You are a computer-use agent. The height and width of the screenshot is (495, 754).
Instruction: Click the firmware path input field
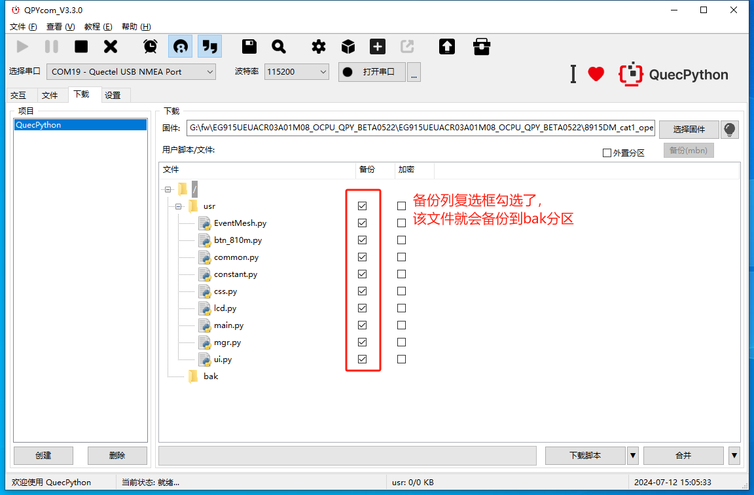pyautogui.click(x=421, y=128)
